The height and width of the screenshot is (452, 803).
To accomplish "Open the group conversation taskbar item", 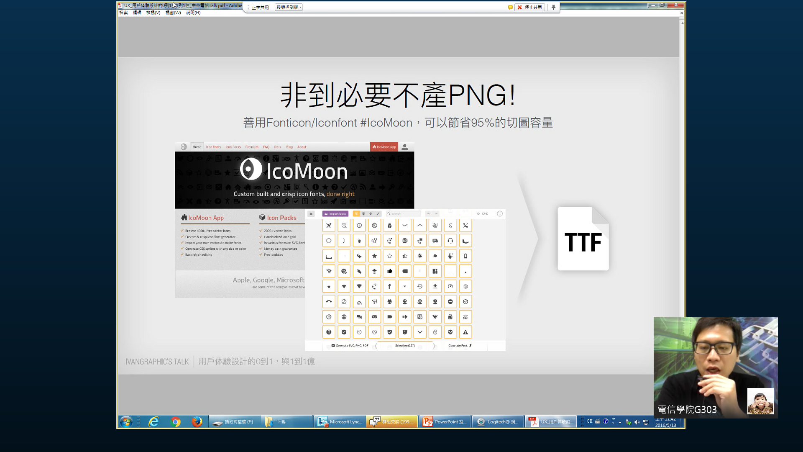I will click(392, 422).
